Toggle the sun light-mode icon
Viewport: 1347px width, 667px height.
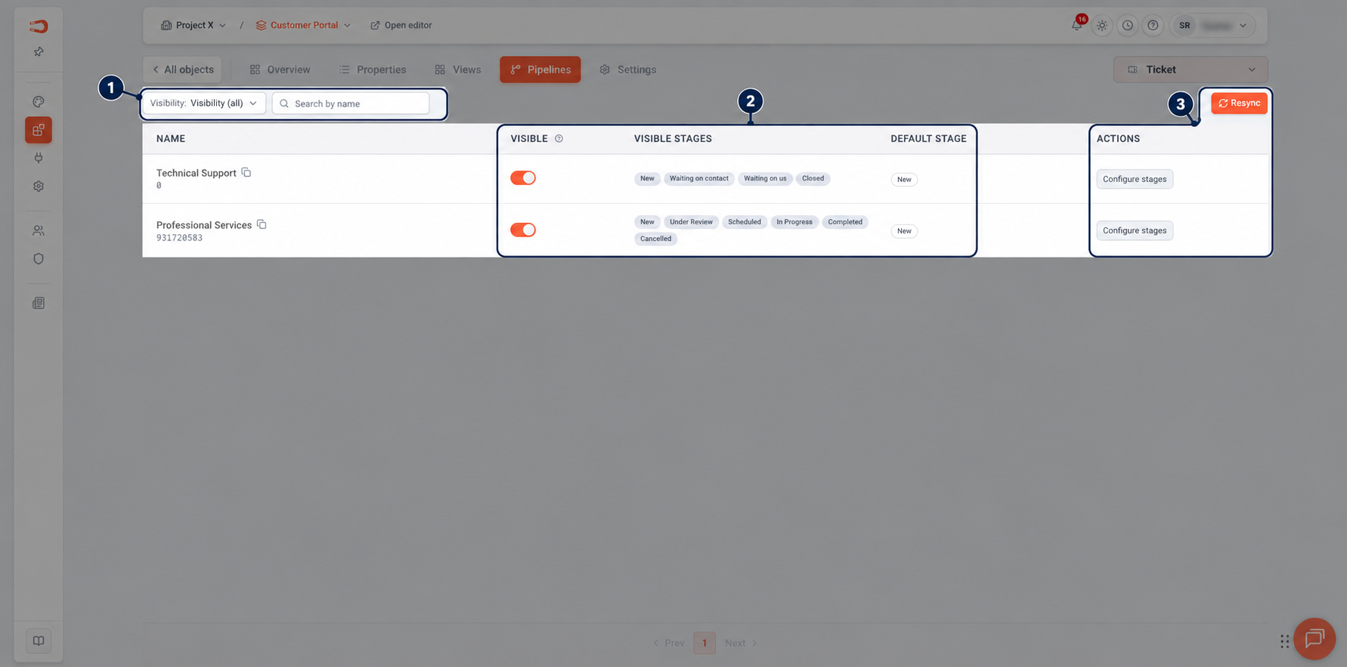coord(1102,26)
